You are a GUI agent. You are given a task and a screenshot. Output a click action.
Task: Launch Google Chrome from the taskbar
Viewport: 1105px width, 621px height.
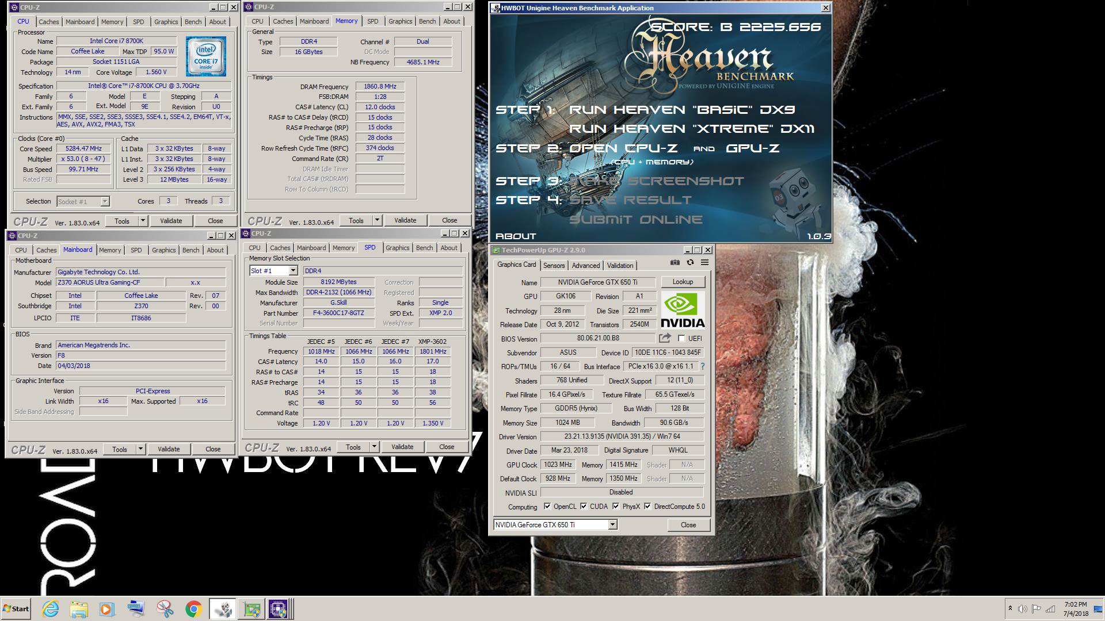[x=193, y=609]
